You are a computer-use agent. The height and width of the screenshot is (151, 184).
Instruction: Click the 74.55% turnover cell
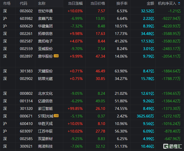click(121, 108)
